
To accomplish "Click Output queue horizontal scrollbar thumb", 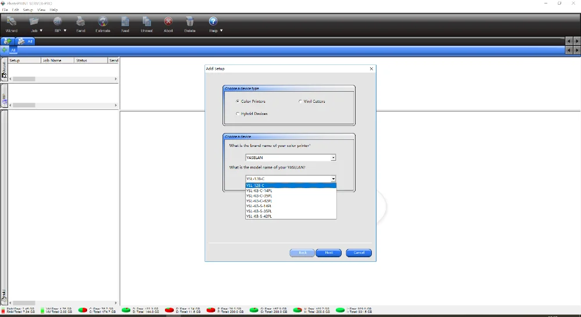I will coord(24,79).
